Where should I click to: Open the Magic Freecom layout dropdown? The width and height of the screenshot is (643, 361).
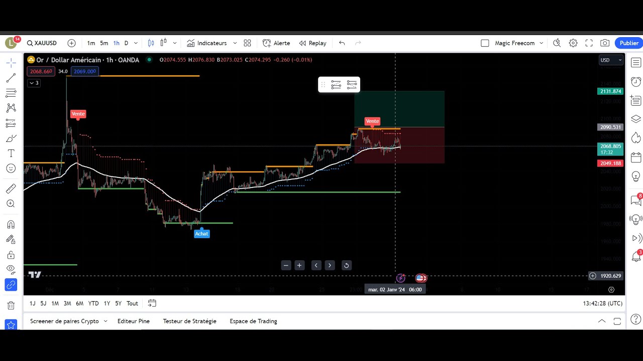[x=541, y=43]
